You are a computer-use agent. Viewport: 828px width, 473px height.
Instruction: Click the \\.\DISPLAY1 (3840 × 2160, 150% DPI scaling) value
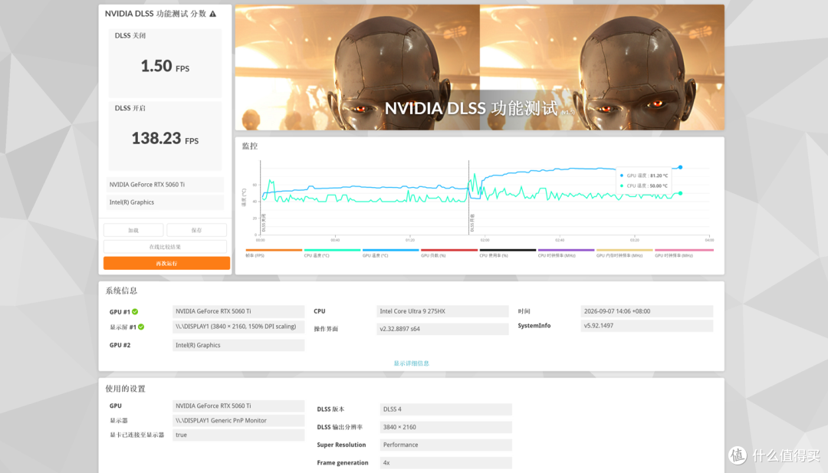point(238,327)
